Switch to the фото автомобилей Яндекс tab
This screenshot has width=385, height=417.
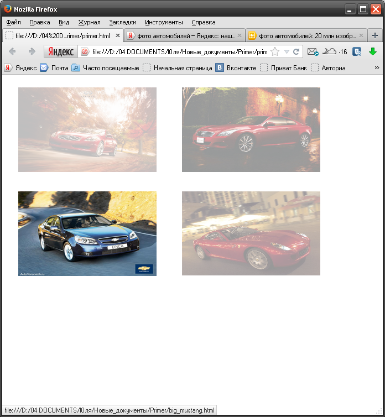[181, 35]
